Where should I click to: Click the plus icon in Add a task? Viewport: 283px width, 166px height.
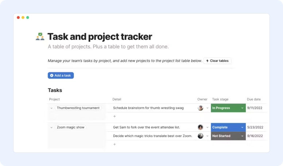[52, 75]
